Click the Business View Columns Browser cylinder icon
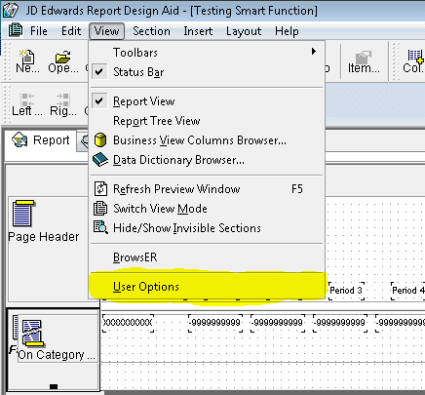Image resolution: width=425 pixels, height=395 pixels. [x=100, y=140]
